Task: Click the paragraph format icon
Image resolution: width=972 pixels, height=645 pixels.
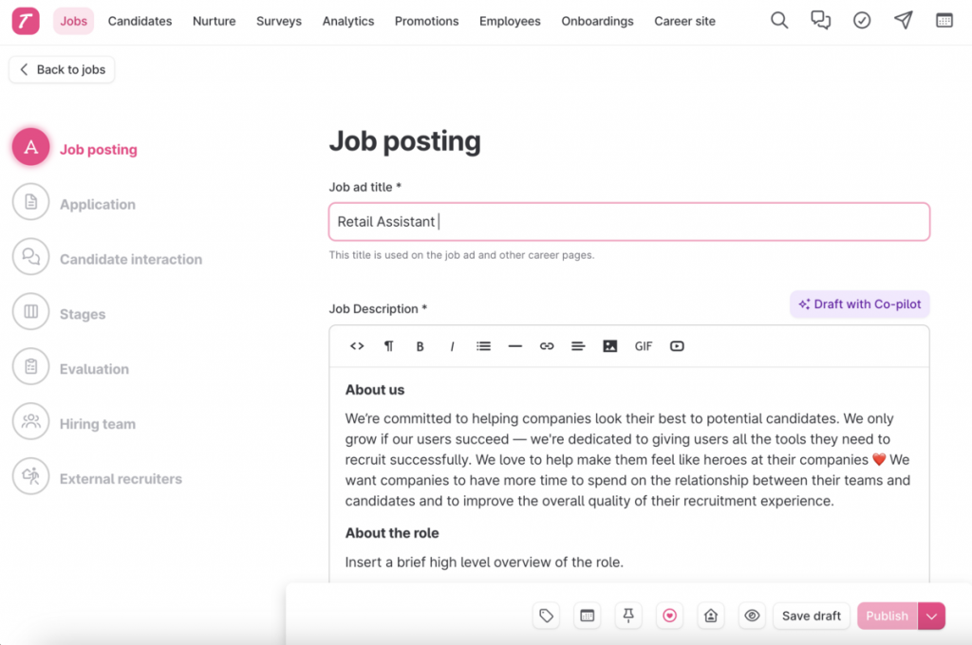Action: tap(388, 346)
